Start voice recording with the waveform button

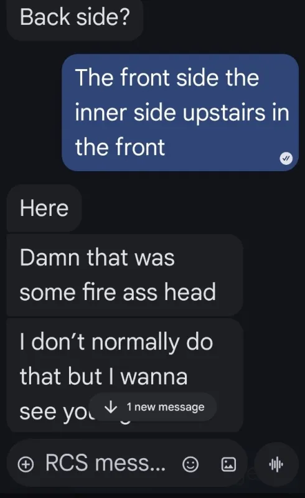pos(276,464)
